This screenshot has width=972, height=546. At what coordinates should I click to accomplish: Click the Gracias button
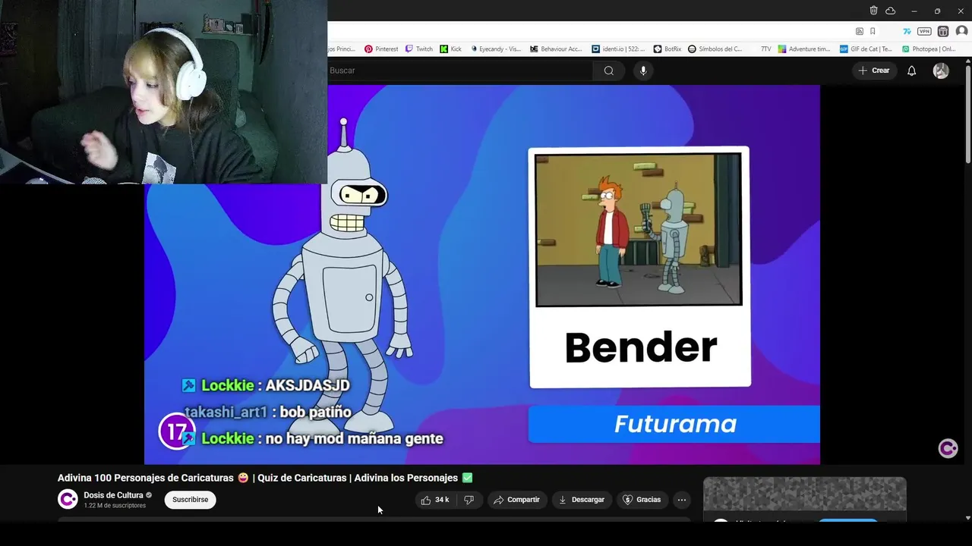pos(642,500)
